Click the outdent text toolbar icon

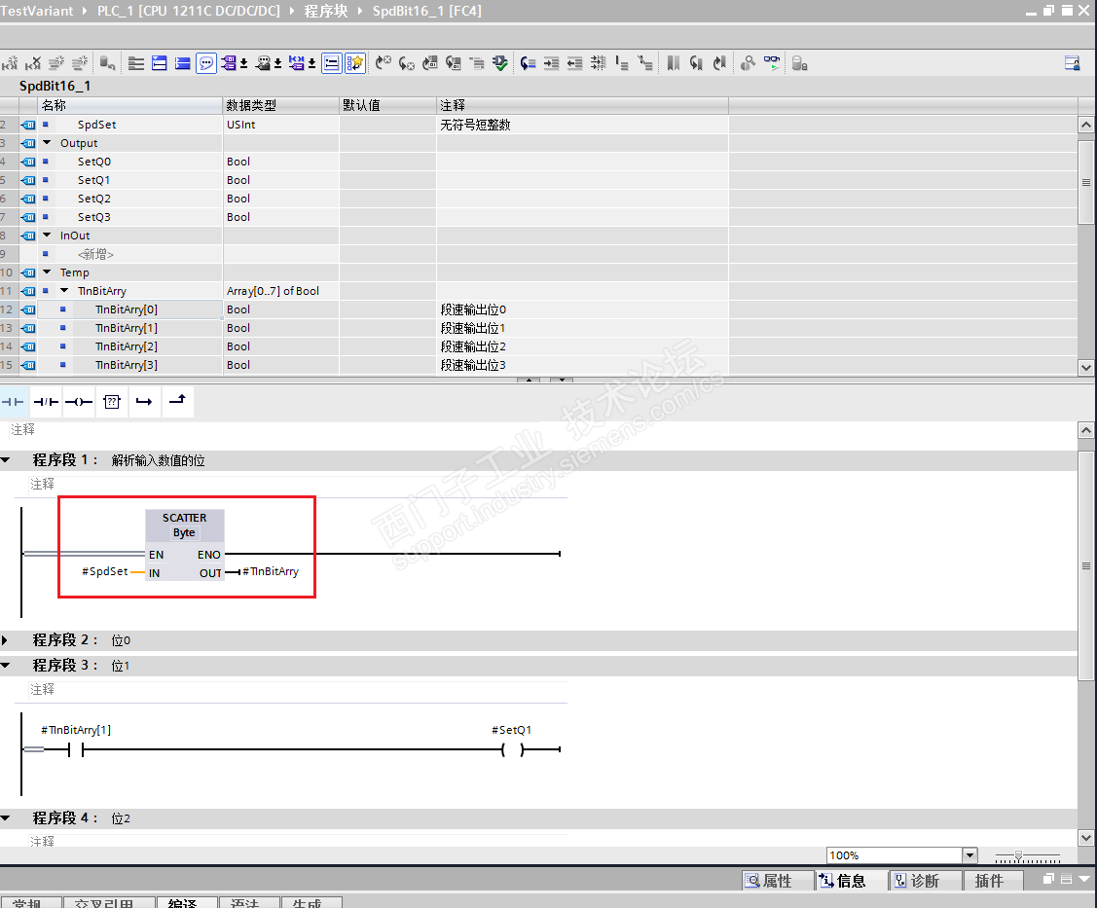tap(574, 63)
